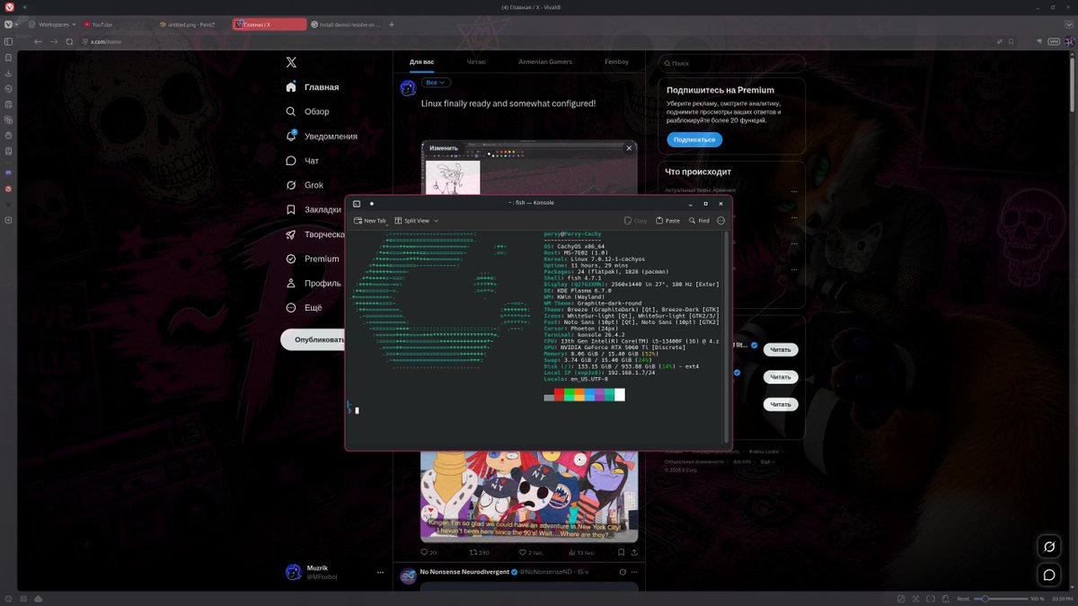The width and height of the screenshot is (1078, 606).
Task: Open Grok from X sidebar
Action: [x=305, y=185]
